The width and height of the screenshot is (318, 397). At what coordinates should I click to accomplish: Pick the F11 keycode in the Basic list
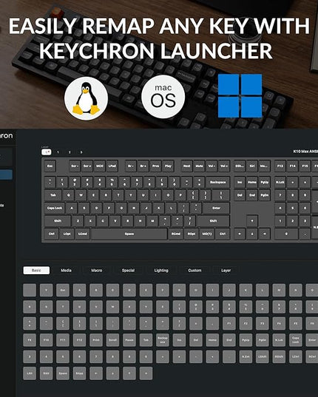[63, 340]
